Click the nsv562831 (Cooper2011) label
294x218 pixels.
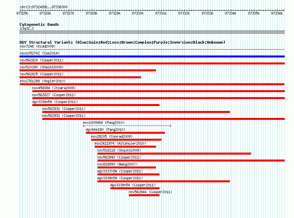pos(64,109)
